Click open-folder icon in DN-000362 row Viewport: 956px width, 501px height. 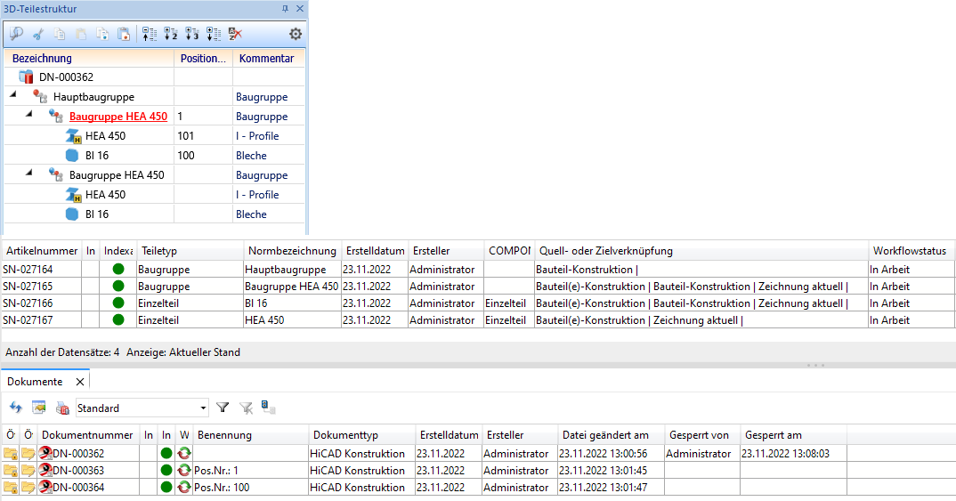(x=28, y=454)
